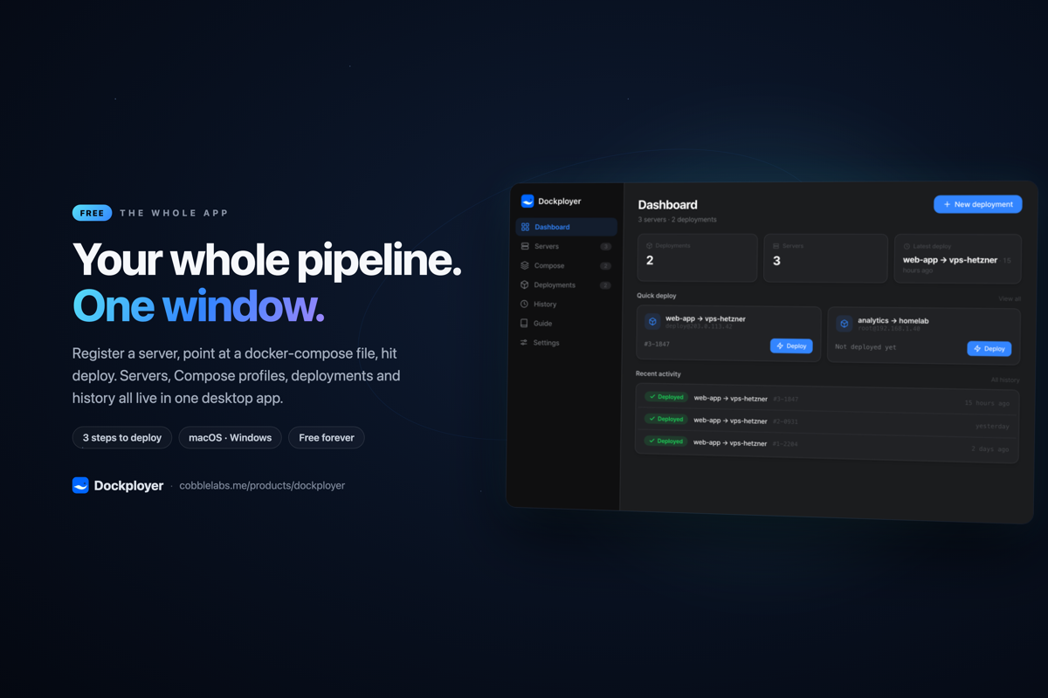
Task: Click the 'Recent activity' section heading
Action: [x=658, y=373]
